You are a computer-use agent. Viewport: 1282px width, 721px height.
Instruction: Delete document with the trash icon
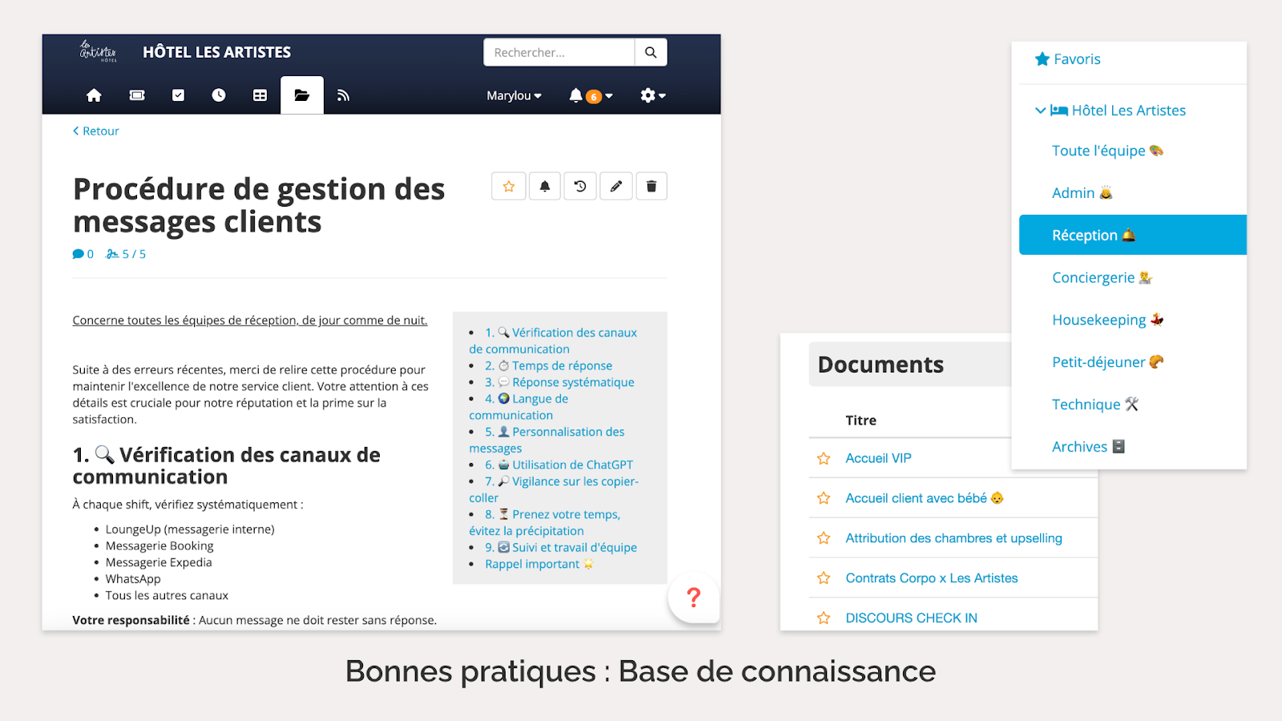click(x=651, y=187)
